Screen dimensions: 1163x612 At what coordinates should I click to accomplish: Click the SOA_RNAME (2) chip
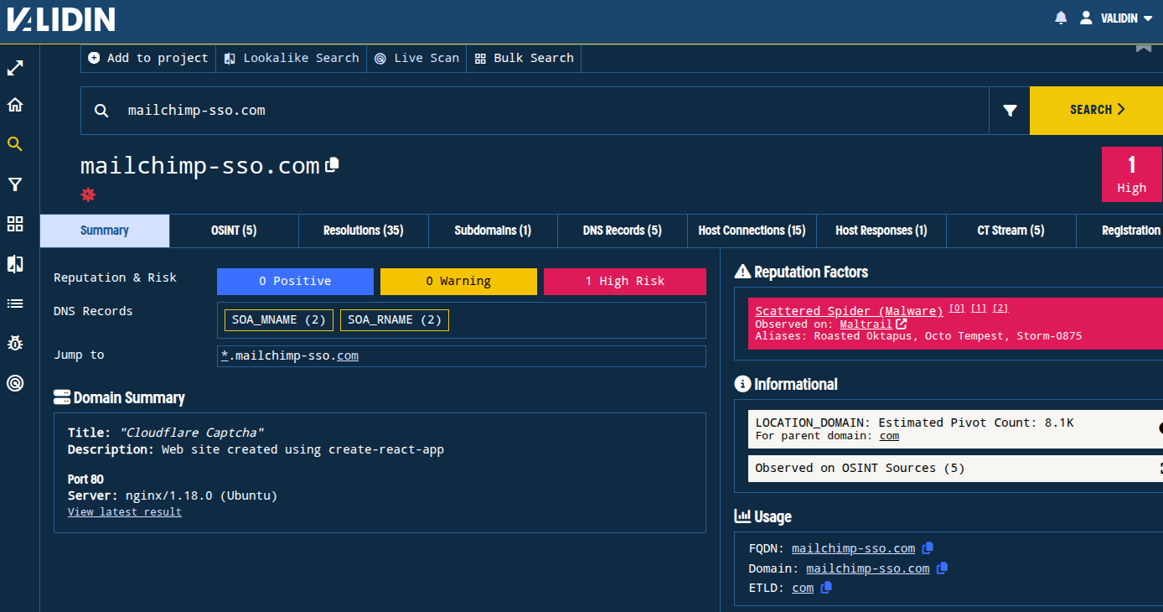394,320
